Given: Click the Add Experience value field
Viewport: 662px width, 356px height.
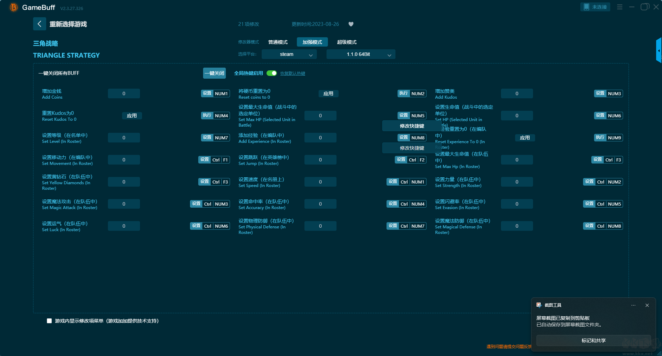Looking at the screenshot, I should coord(320,138).
